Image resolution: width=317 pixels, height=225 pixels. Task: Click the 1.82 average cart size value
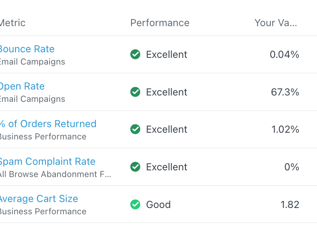[x=290, y=205]
